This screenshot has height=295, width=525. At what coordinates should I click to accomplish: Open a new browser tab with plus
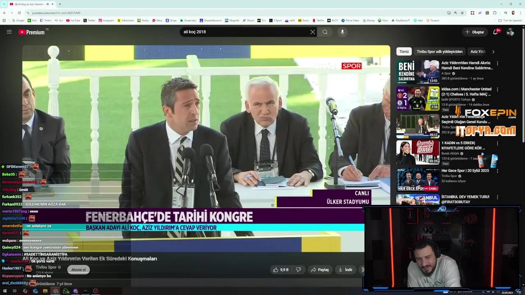click(60, 4)
